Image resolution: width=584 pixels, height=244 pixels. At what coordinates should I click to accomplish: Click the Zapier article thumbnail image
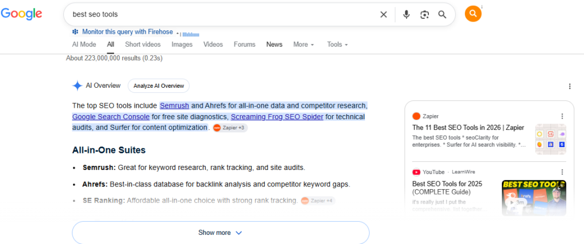coord(550,139)
